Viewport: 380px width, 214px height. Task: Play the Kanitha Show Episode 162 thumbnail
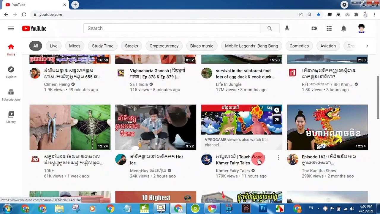(x=327, y=127)
